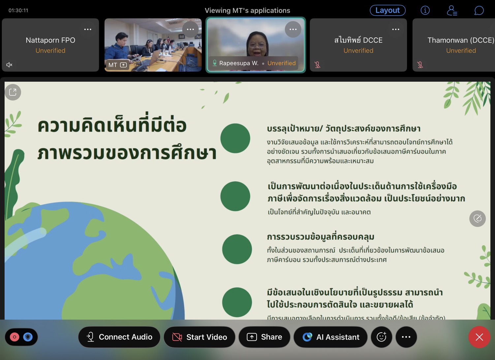Pop out the shared content window
495x360 pixels.
pos(13,92)
